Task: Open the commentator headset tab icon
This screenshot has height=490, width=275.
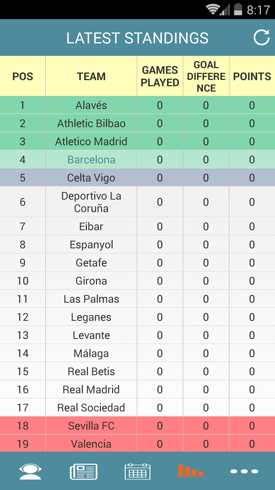Action: (30, 472)
